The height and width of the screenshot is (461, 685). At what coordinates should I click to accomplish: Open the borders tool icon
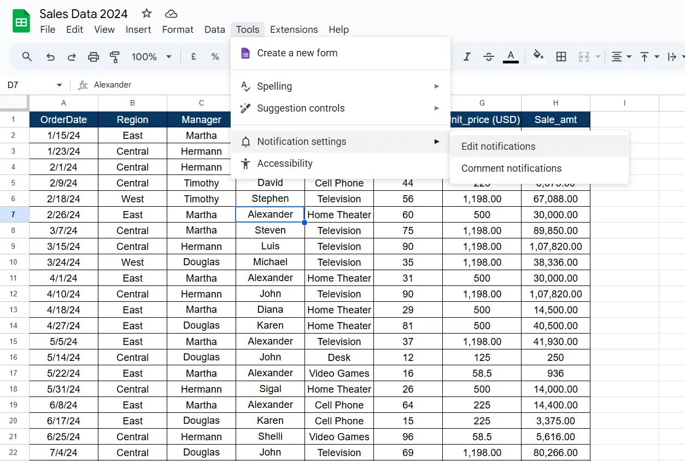(x=561, y=57)
